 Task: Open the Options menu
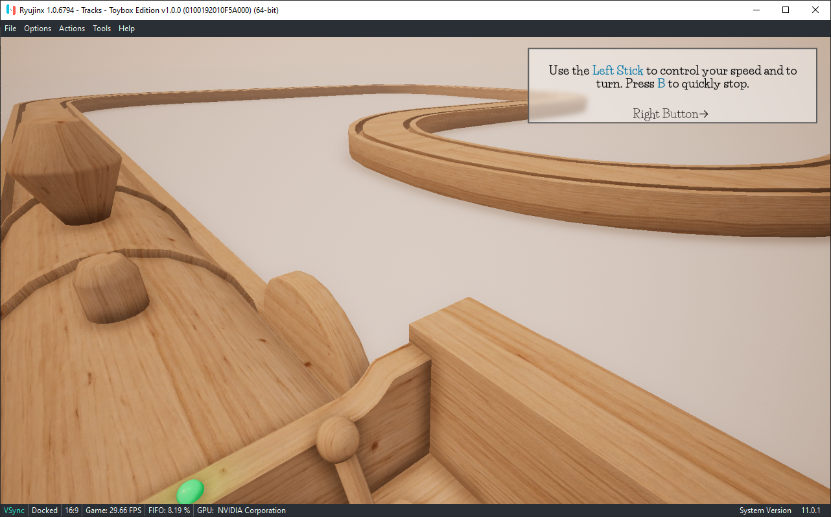pyautogui.click(x=38, y=29)
